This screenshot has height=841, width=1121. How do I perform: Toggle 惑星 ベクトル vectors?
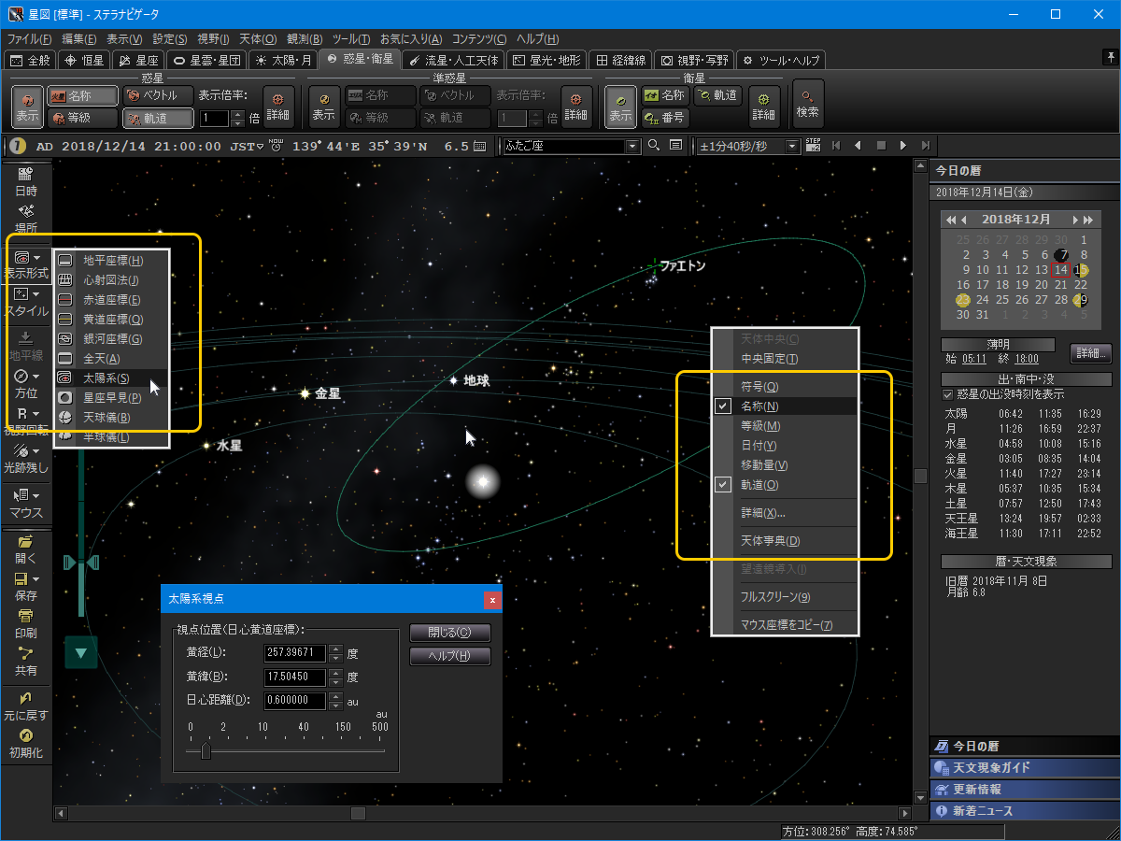pyautogui.click(x=157, y=95)
